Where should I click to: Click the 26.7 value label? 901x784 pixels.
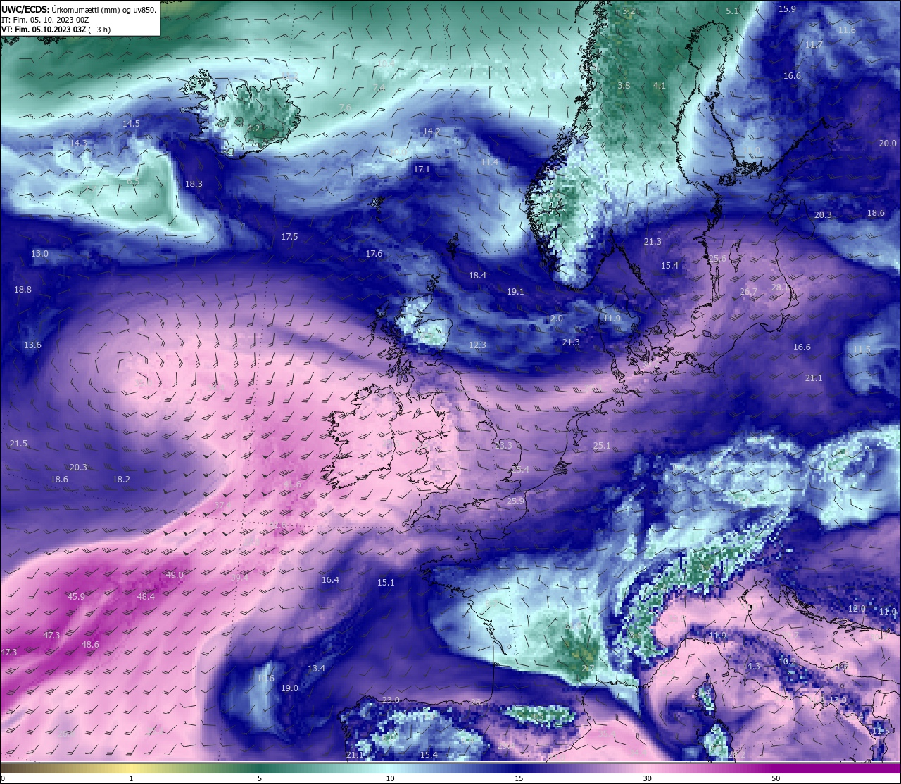click(x=748, y=293)
